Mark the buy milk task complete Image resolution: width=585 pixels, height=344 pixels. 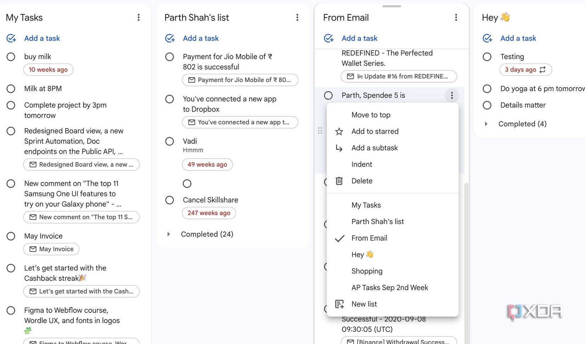point(11,56)
